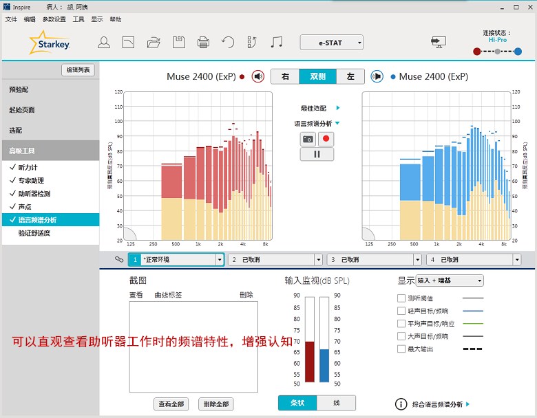Toggle the 最大输出 checkbox
This screenshot has width=537, height=418.
click(401, 349)
